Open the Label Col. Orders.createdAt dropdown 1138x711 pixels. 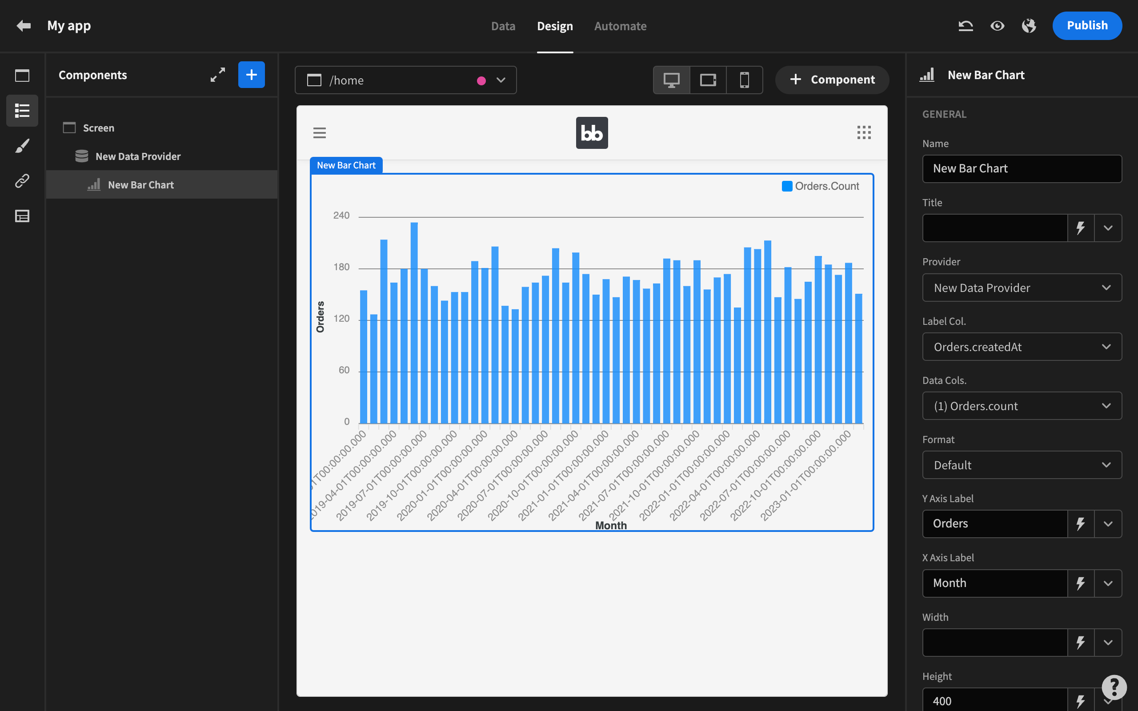[x=1022, y=347]
